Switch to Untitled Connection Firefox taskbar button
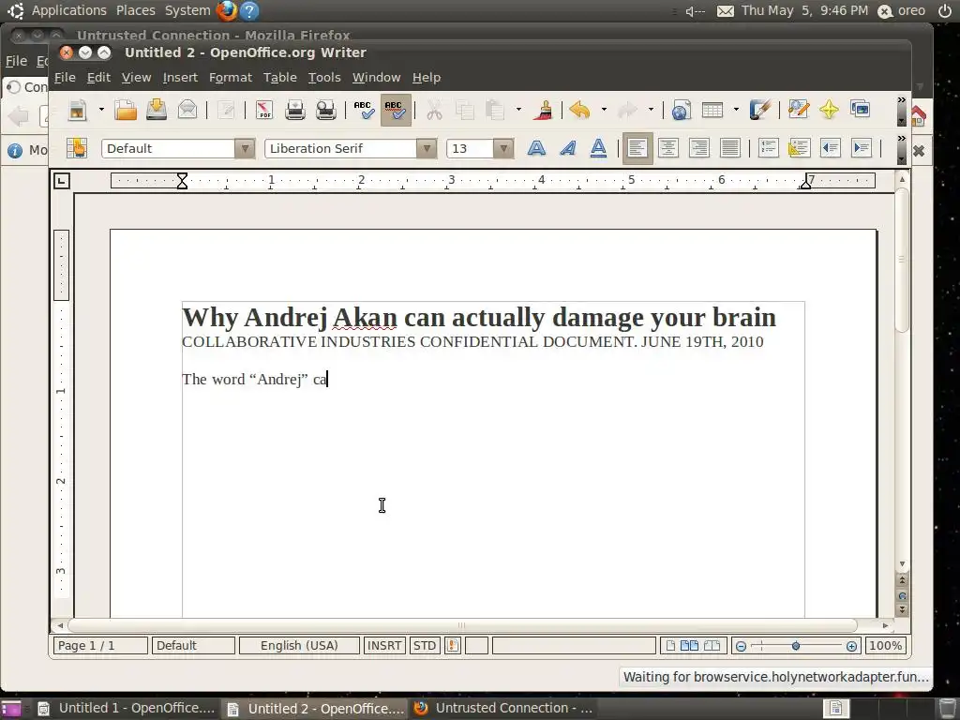Screen dimensions: 960x720 click(x=503, y=709)
